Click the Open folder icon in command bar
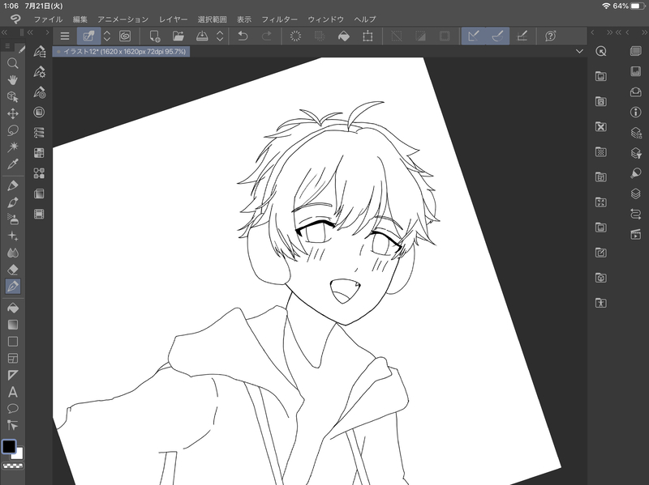This screenshot has height=485, width=649. tap(178, 36)
